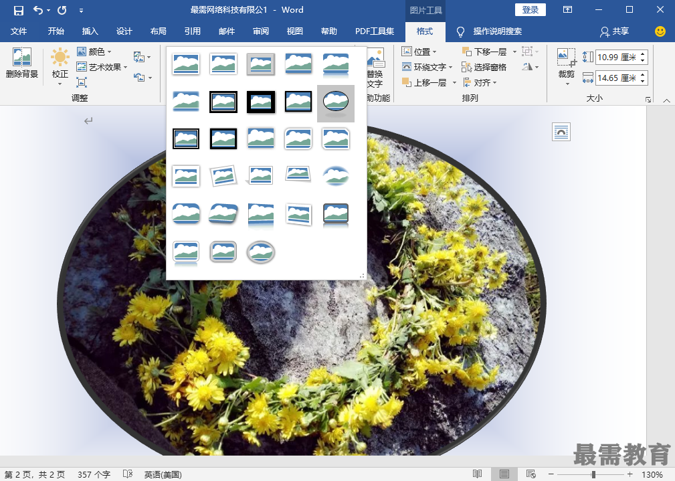Open Corrections (校正) menu

click(x=60, y=67)
